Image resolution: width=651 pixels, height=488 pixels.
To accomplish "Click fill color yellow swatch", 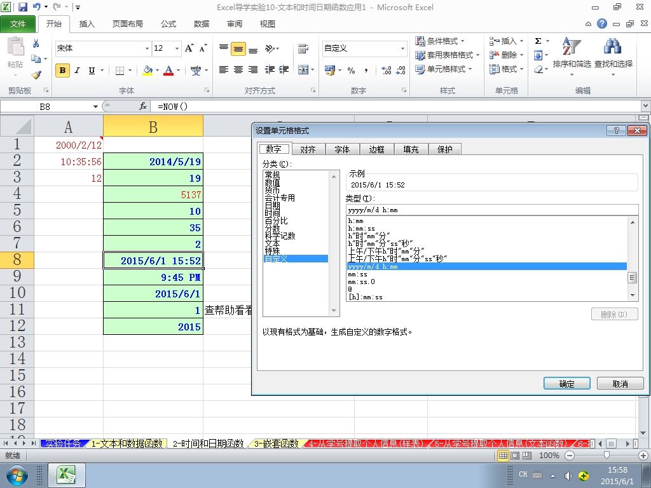I will coord(147,71).
